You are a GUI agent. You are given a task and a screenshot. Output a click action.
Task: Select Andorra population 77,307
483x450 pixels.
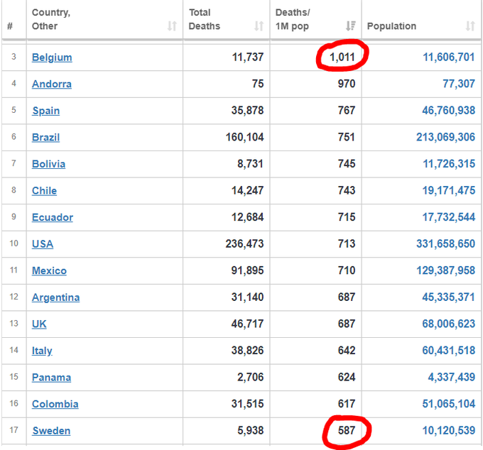[x=459, y=84]
